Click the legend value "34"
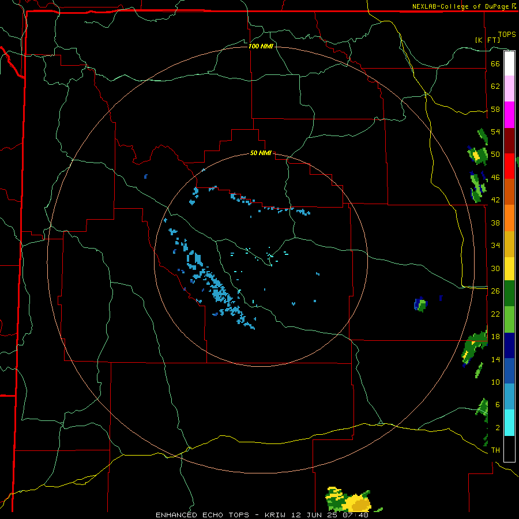 point(495,246)
